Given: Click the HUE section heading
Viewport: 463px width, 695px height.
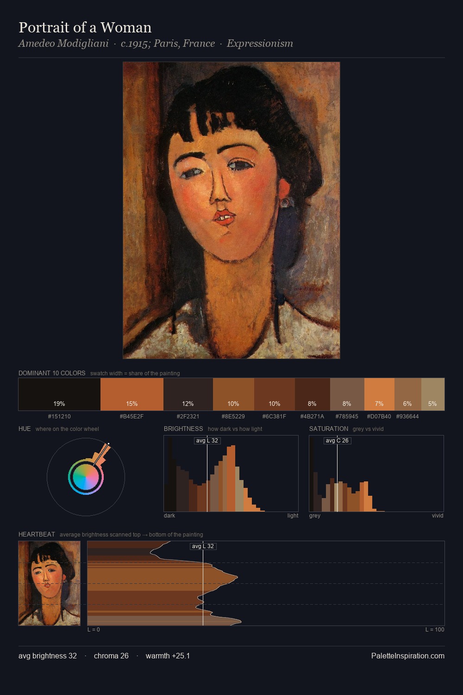Looking at the screenshot, I should (25, 429).
